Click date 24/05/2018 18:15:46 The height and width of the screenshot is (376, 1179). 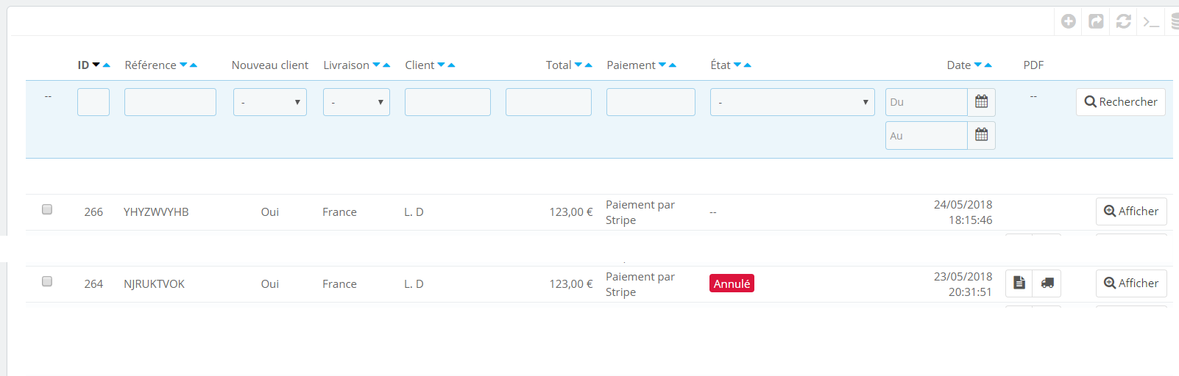(x=963, y=212)
